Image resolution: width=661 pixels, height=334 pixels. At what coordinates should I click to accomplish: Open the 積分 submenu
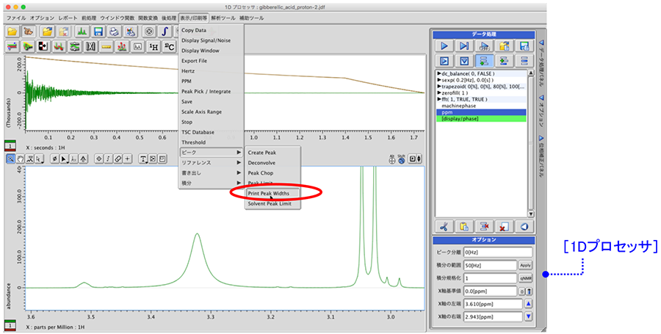click(x=212, y=184)
